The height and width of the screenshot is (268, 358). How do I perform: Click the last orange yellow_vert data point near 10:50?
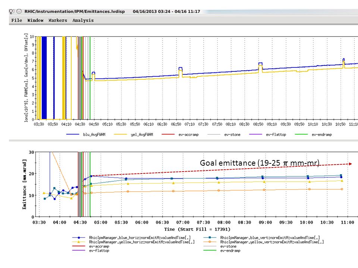[342, 189]
